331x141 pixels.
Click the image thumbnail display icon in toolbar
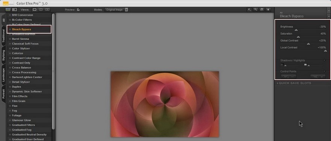pyautogui.click(x=8, y=9)
